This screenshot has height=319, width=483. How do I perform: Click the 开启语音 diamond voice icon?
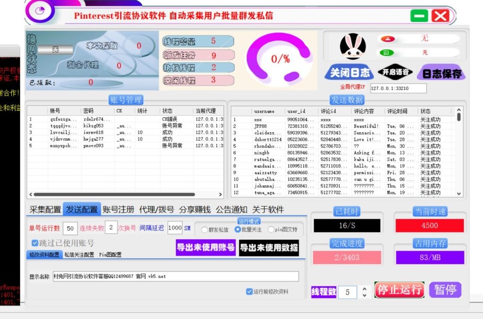[395, 72]
